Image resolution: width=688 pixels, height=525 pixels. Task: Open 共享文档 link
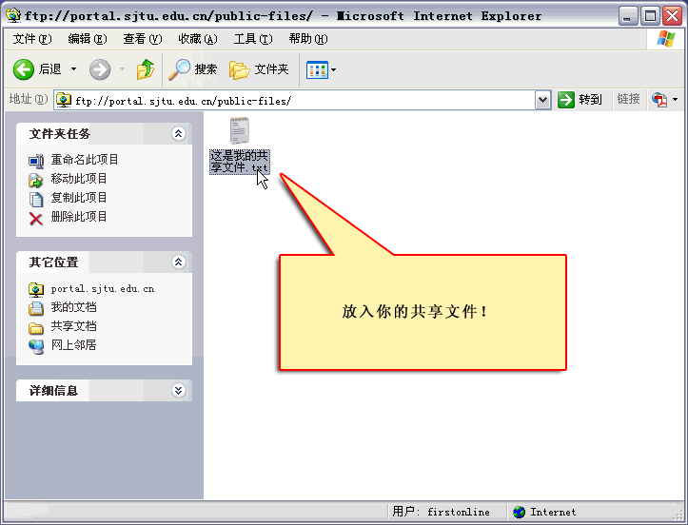[x=73, y=326]
